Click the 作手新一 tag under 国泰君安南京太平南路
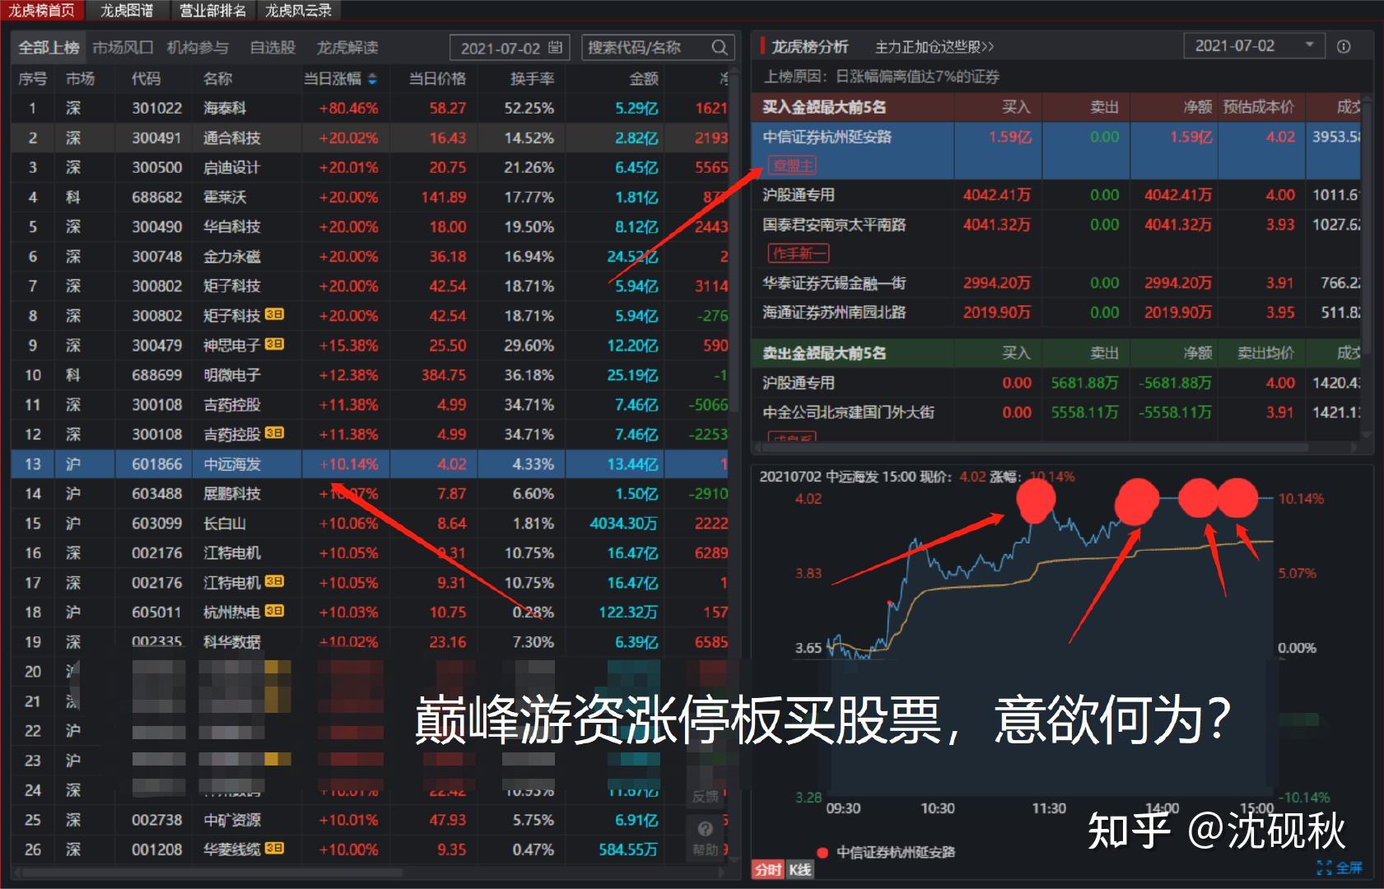 (799, 253)
